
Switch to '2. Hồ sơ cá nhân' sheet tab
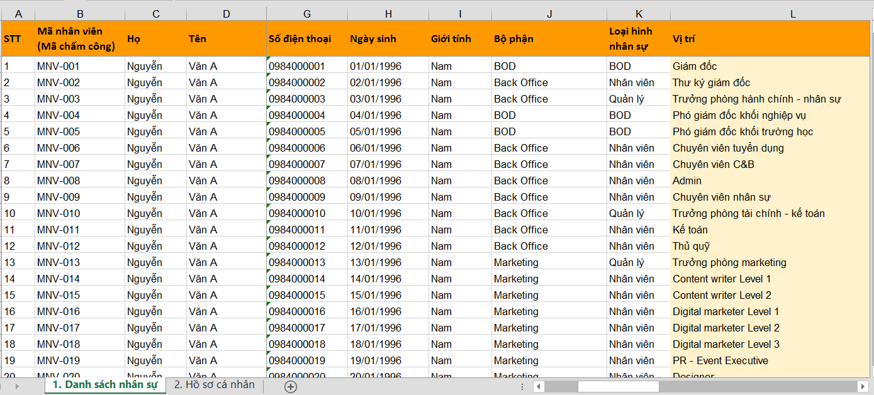(x=215, y=385)
